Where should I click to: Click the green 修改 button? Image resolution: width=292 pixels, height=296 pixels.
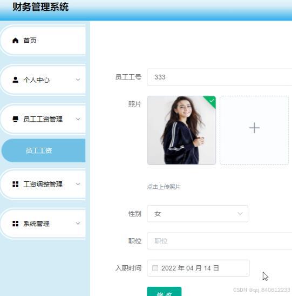click(x=164, y=292)
